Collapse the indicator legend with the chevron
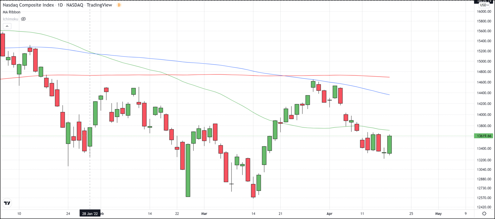The width and height of the screenshot is (495, 219). 7,26
